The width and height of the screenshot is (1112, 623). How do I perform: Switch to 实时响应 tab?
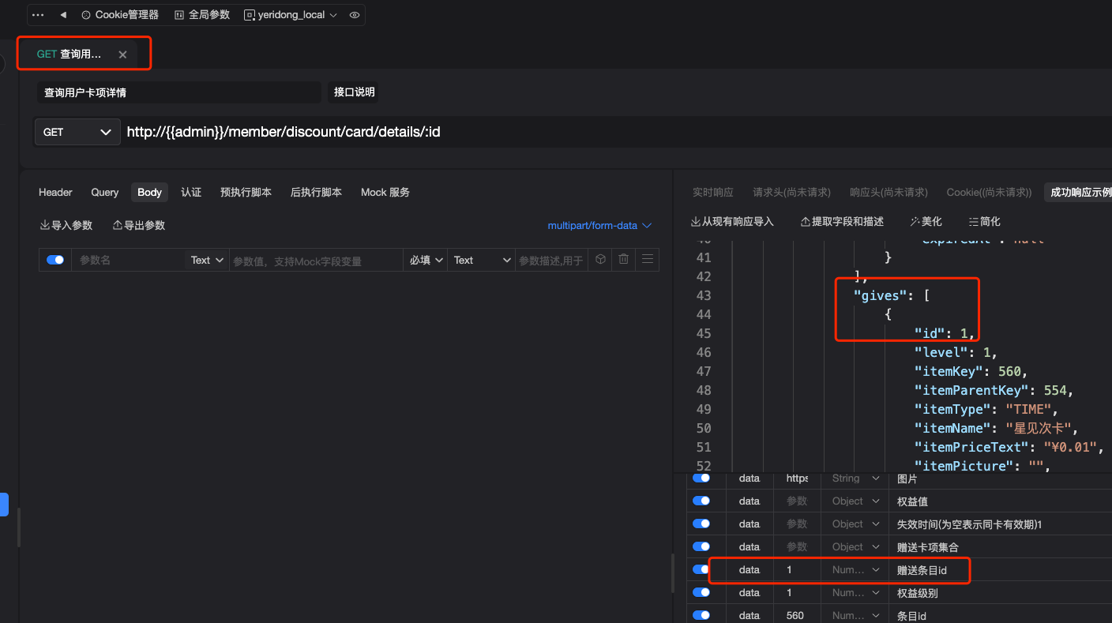pyautogui.click(x=713, y=192)
